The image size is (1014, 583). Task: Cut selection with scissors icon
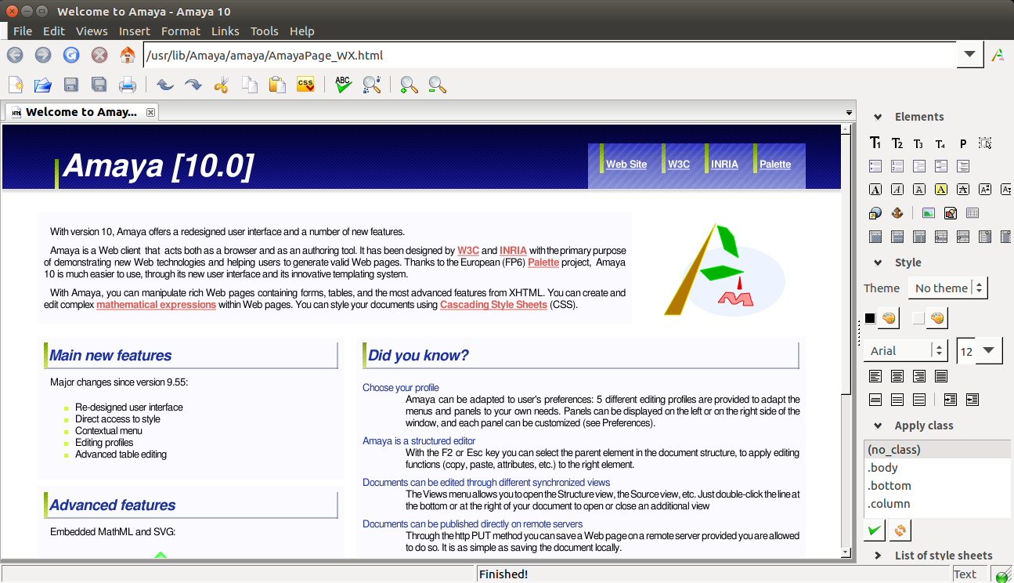click(x=221, y=85)
